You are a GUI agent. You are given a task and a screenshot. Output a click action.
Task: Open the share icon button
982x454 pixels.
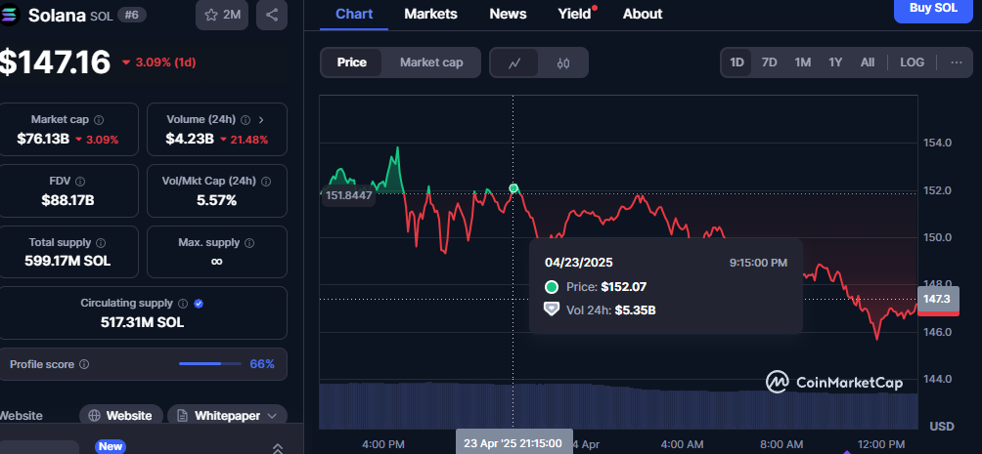[x=272, y=15]
